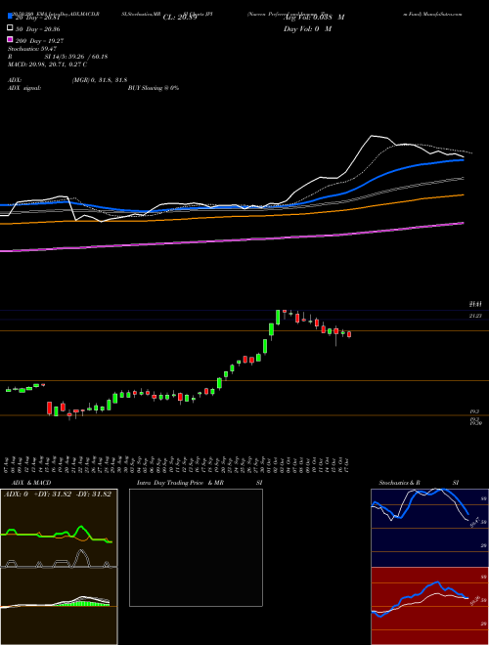Click the 'CL:' closing price value at top

[180, 18]
